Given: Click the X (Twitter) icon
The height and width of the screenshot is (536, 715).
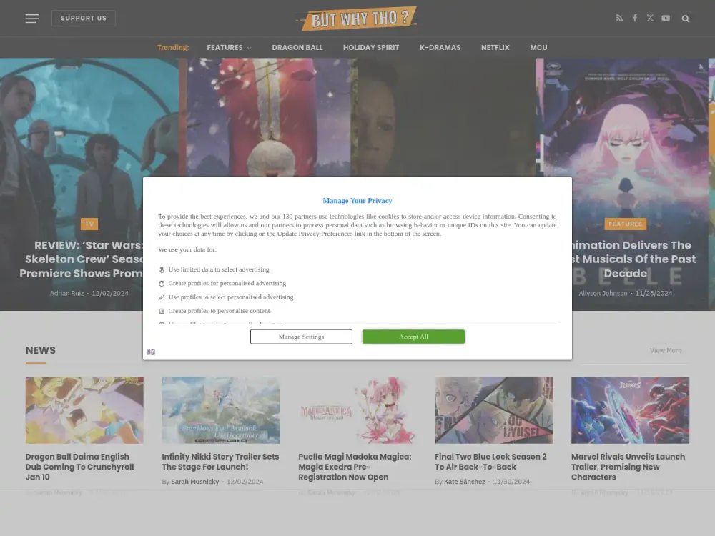Looking at the screenshot, I should pos(650,19).
